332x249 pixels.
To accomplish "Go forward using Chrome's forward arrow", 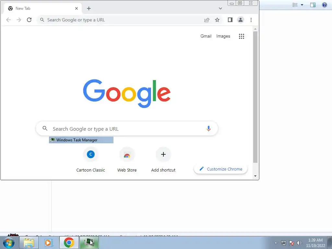I will pos(19,20).
